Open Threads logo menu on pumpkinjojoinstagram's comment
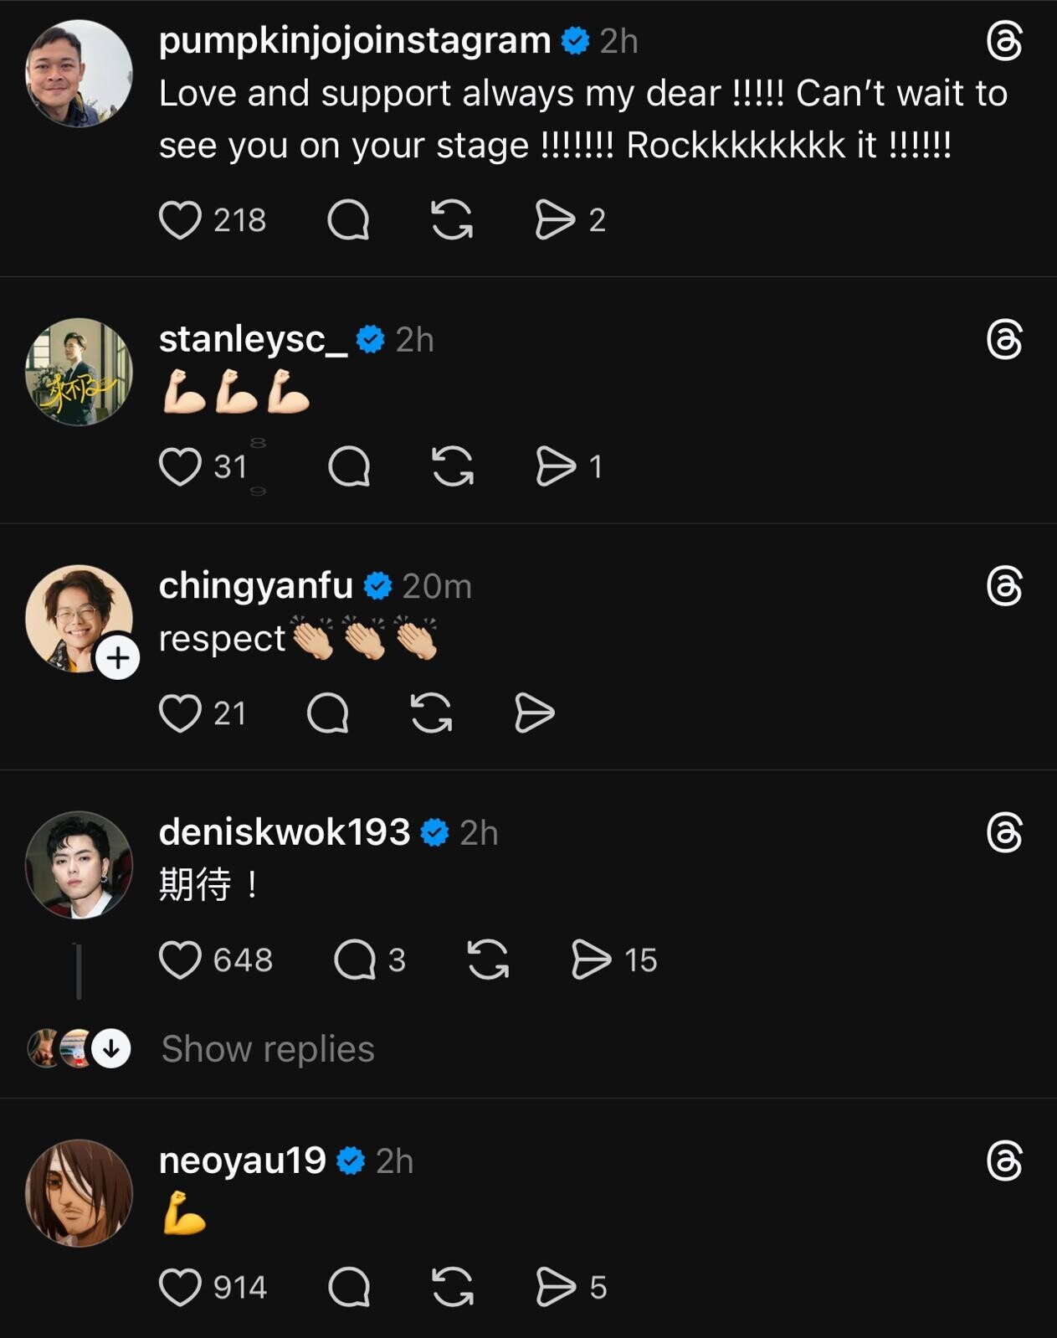 [1004, 41]
